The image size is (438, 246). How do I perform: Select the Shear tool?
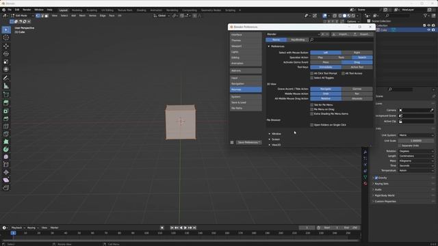pos(6,180)
